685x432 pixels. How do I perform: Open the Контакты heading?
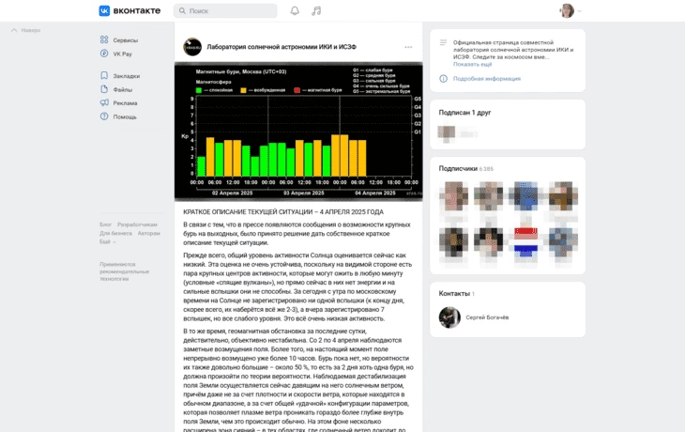coord(457,293)
